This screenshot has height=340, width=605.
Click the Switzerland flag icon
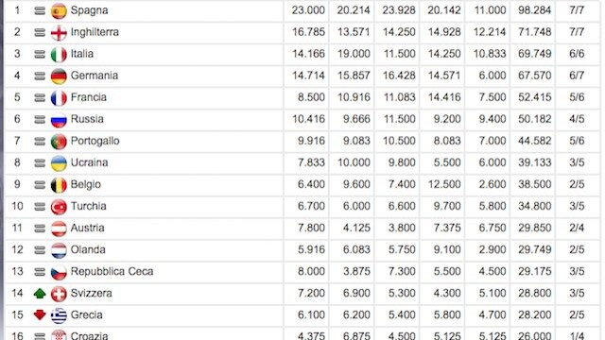59,294
